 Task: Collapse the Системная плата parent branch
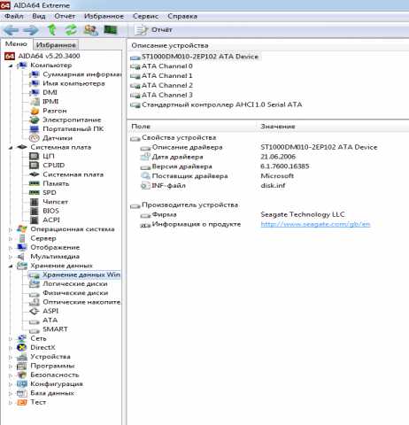(11, 148)
